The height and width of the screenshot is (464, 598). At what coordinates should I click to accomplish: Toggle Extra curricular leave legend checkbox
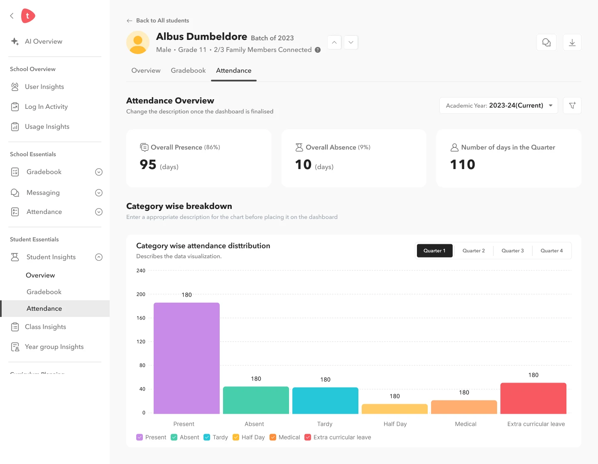[308, 437]
